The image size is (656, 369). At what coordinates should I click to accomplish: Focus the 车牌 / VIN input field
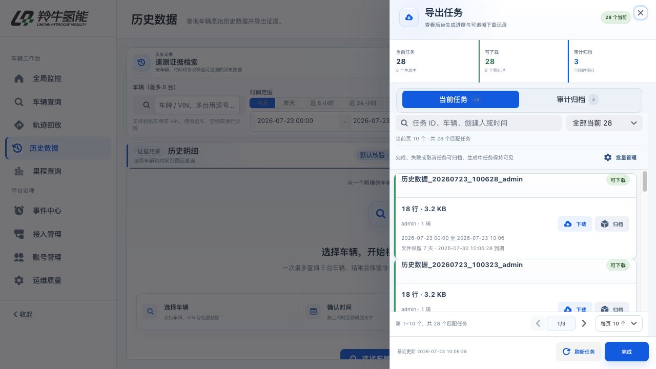click(x=197, y=105)
